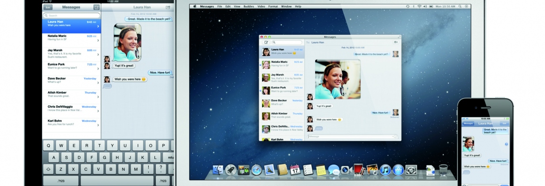
Task: Open the Format menu
Action: [273, 6]
